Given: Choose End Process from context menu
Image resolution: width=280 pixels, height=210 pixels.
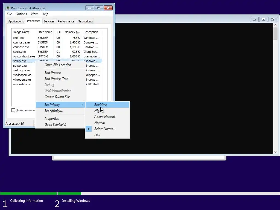Looking at the screenshot, I should point(60,73).
